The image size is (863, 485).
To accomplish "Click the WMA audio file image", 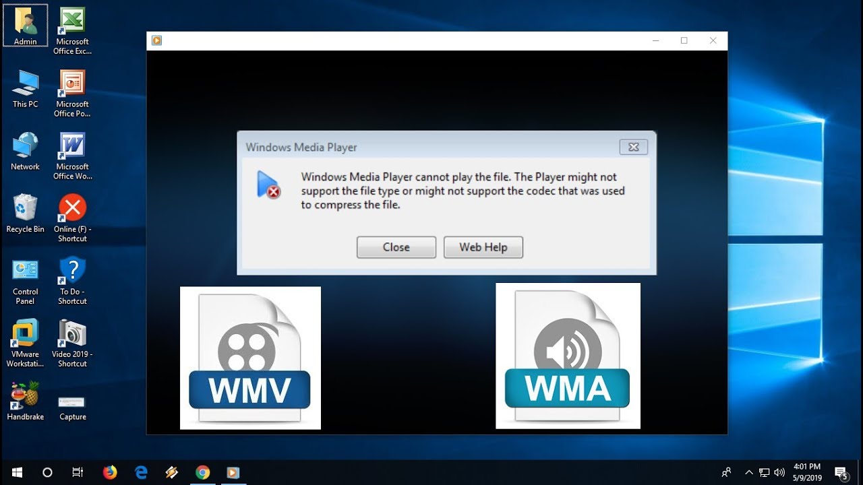I will point(568,356).
